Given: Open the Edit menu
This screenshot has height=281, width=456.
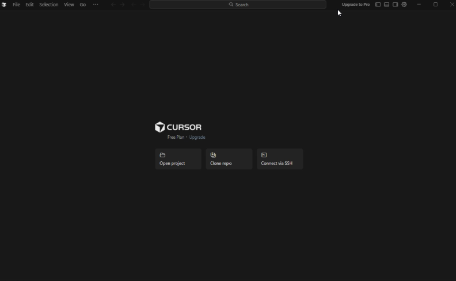Looking at the screenshot, I should coord(29,5).
